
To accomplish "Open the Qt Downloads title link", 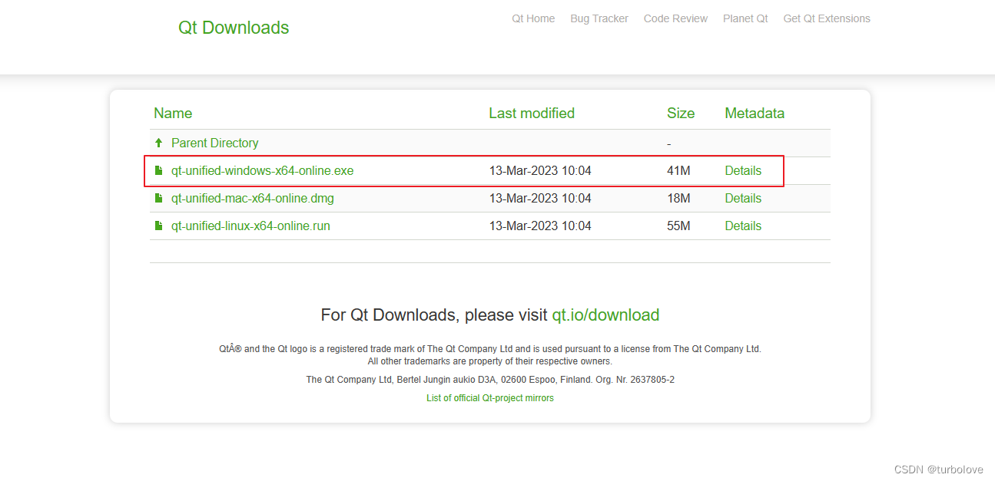I will (x=234, y=28).
